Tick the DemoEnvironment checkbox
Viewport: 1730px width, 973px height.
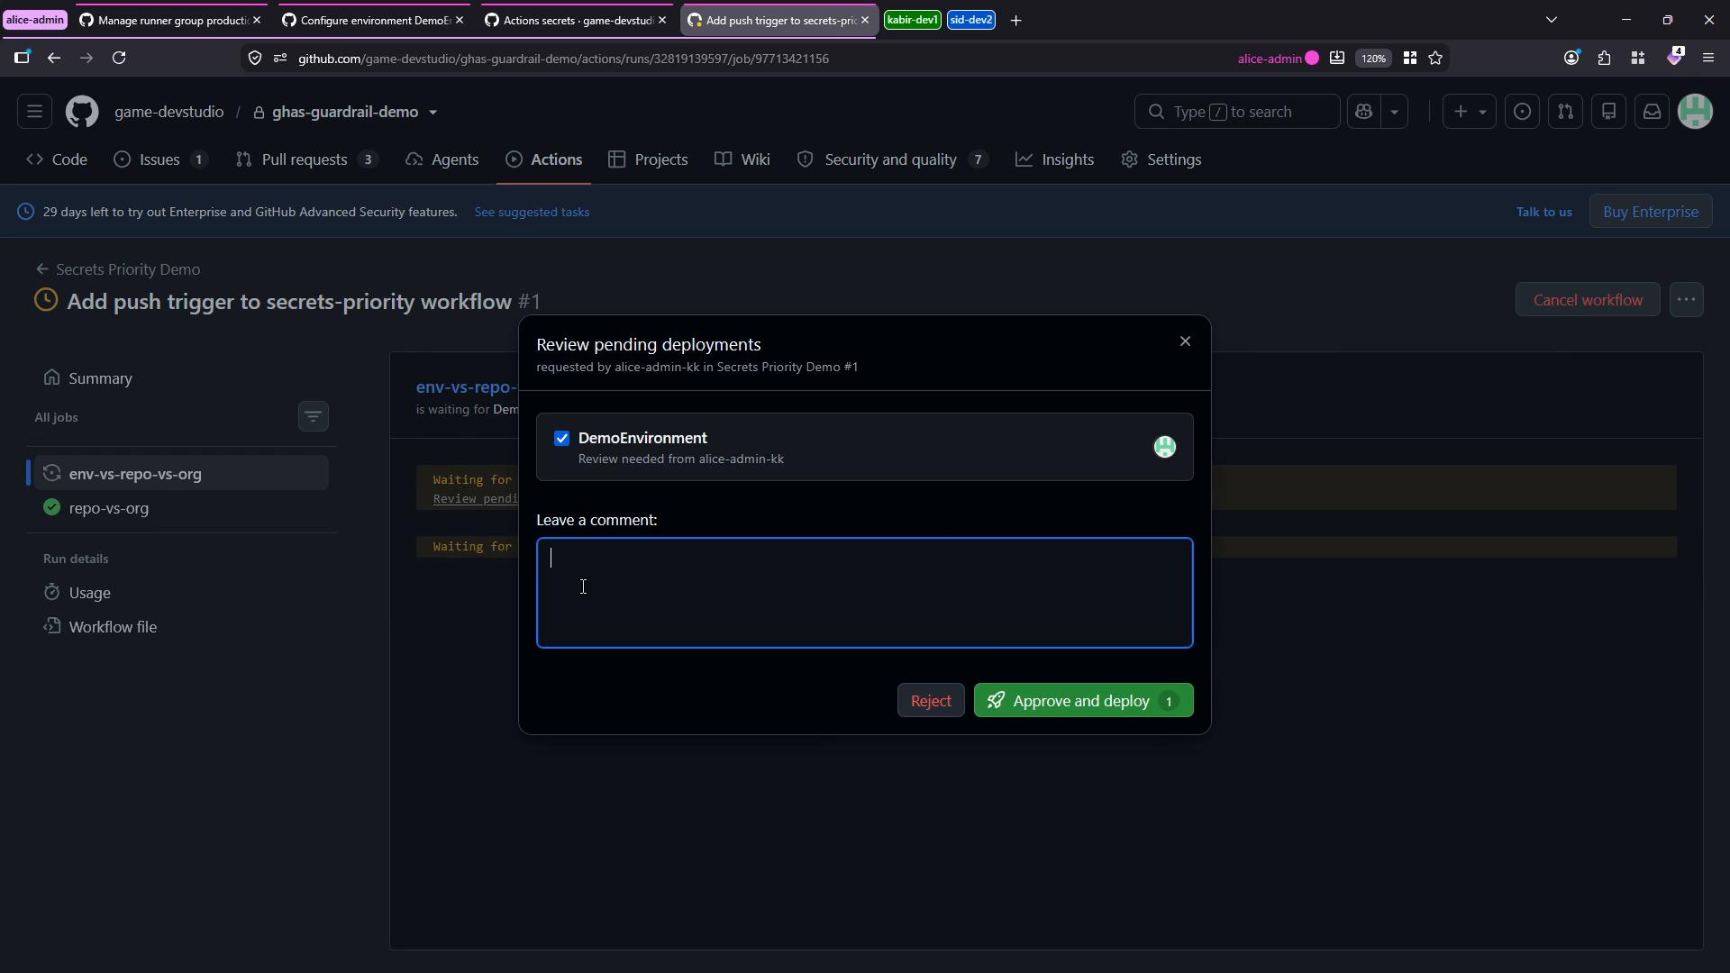(x=561, y=439)
